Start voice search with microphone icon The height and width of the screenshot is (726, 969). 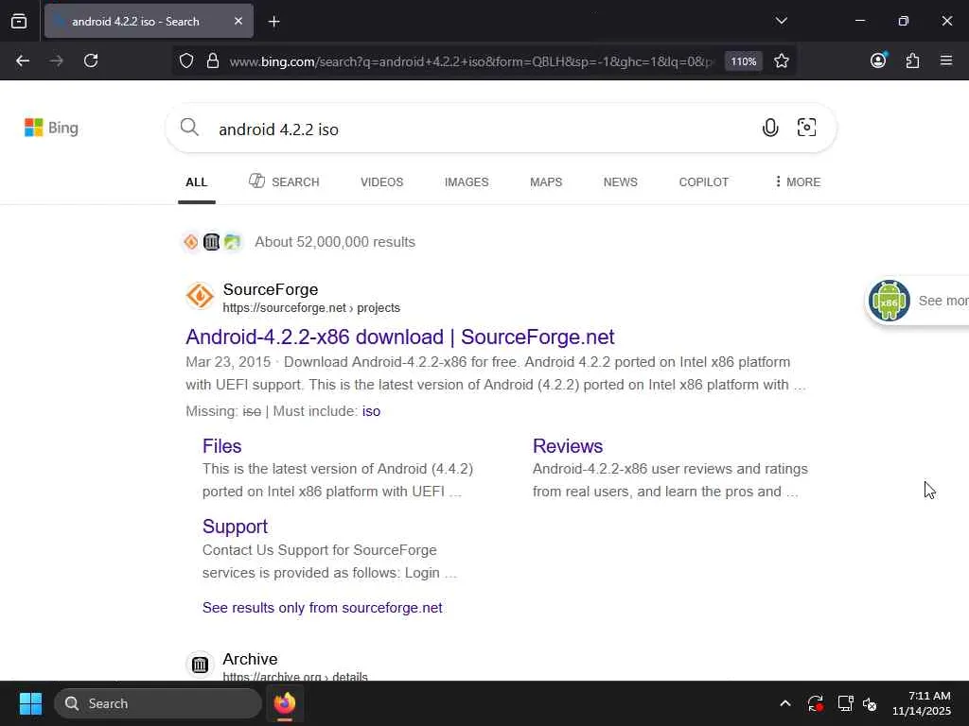click(770, 128)
